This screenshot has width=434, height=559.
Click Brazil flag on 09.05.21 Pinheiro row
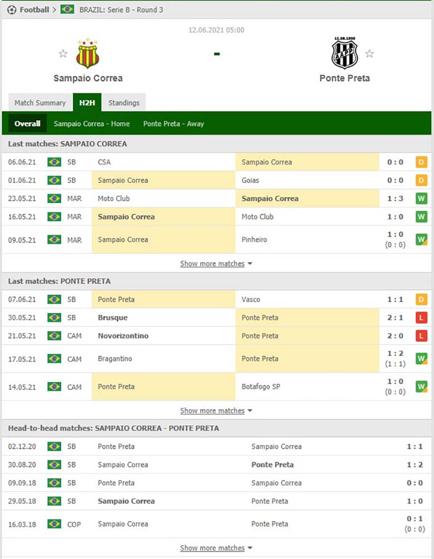tap(54, 240)
